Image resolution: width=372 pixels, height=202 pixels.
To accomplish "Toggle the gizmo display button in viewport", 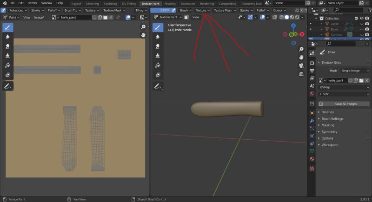I will coord(250,17).
